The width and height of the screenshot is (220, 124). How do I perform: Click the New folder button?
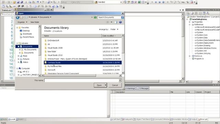35,22
